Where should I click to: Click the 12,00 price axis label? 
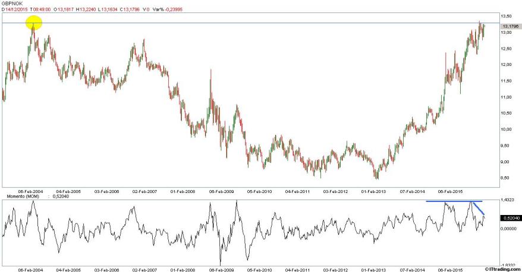click(x=506, y=65)
